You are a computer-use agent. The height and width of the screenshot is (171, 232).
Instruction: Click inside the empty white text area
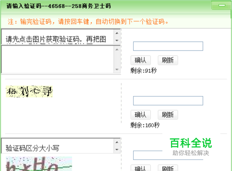click(58, 59)
